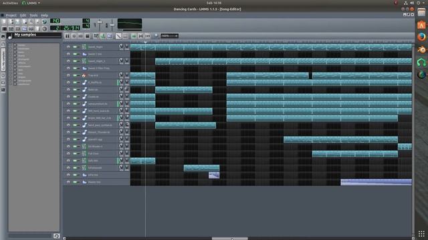Click record-while-playing button

click(x=80, y=36)
